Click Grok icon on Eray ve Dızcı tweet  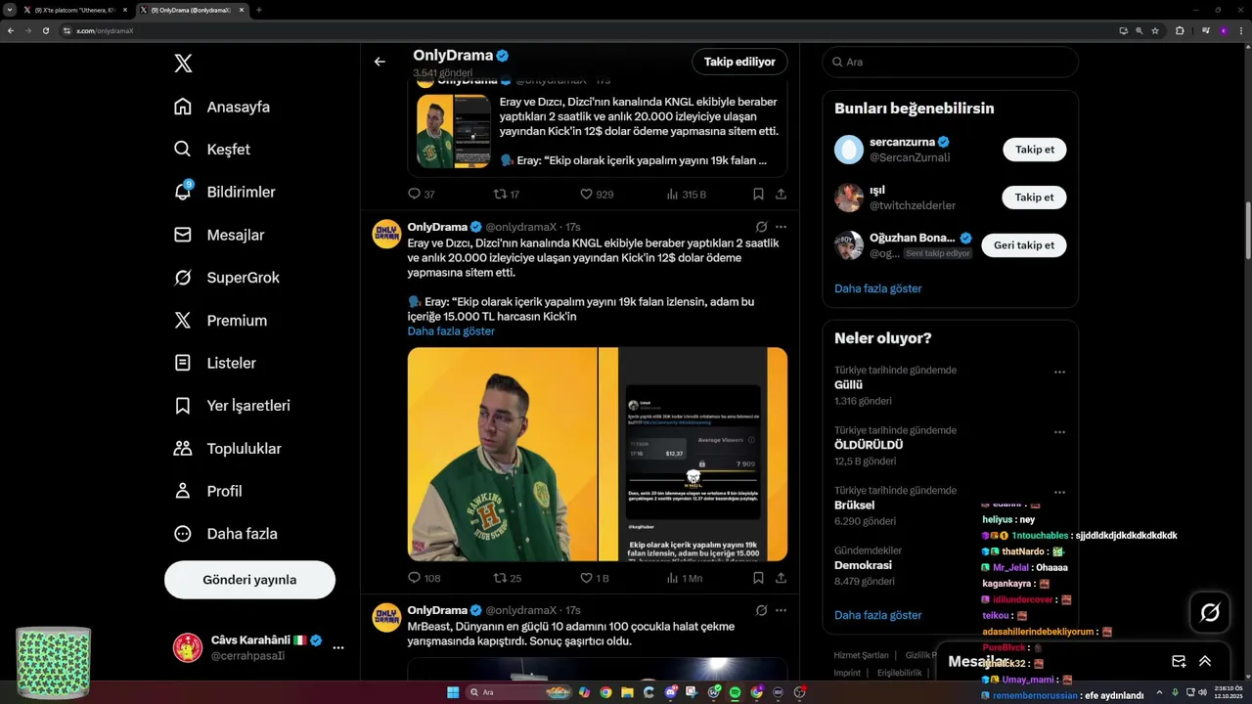[761, 227]
